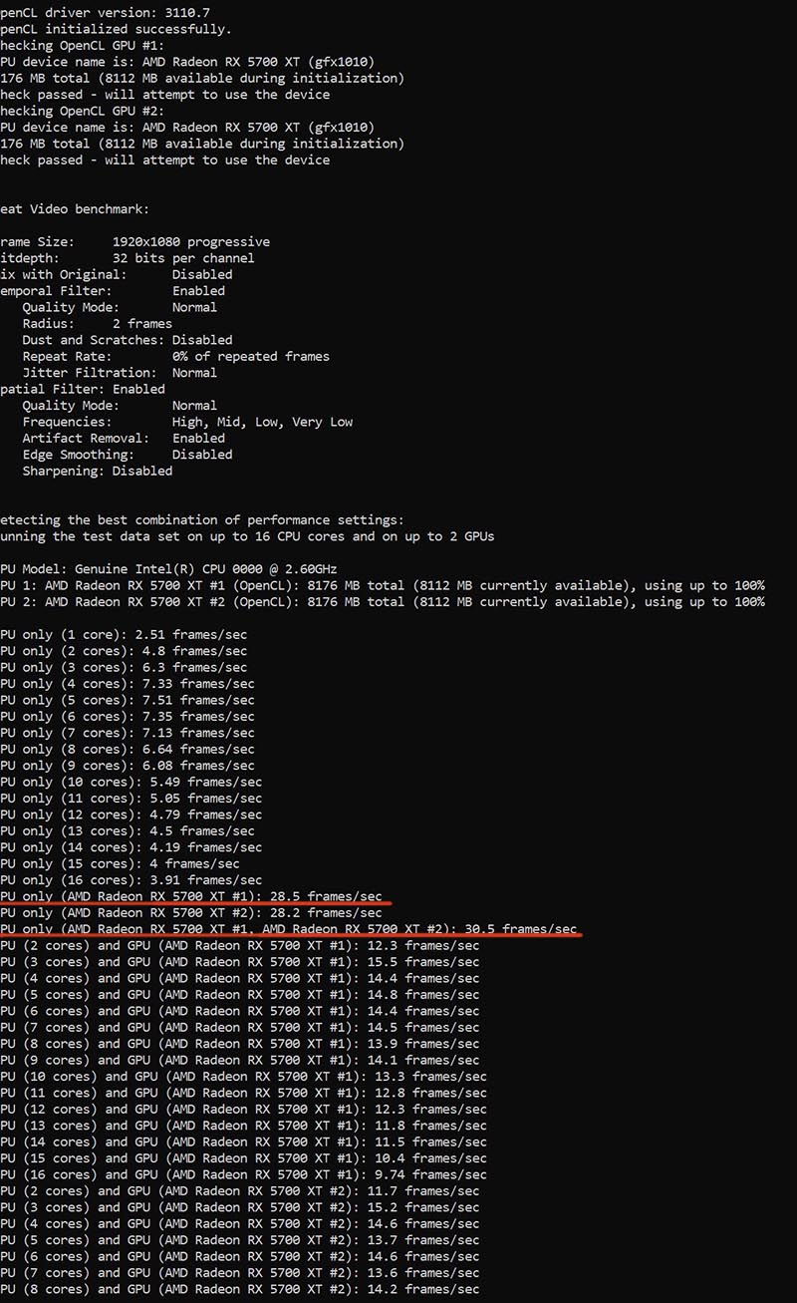
Task: Select the '(11 cores): 5.05 frames/sec' result
Action: (x=132, y=799)
